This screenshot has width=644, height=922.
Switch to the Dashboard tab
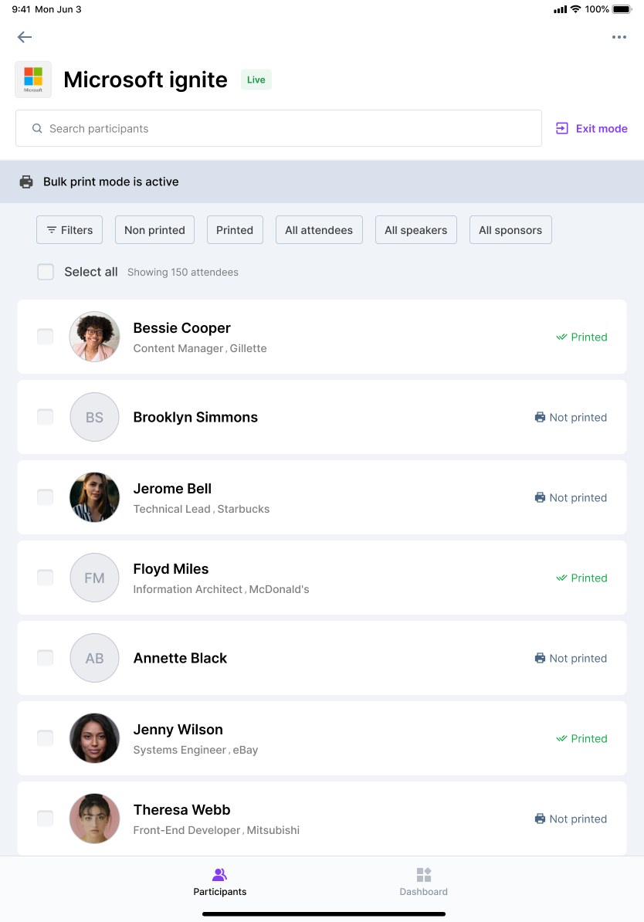(423, 882)
